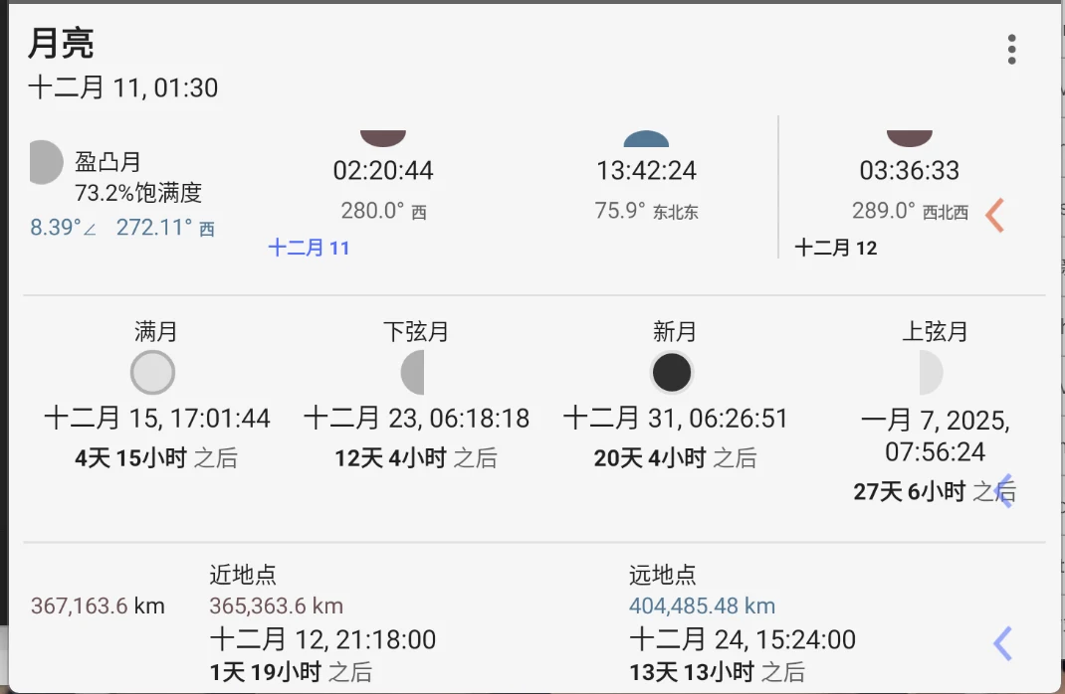Open the three-dot overflow menu

pos(1011,49)
